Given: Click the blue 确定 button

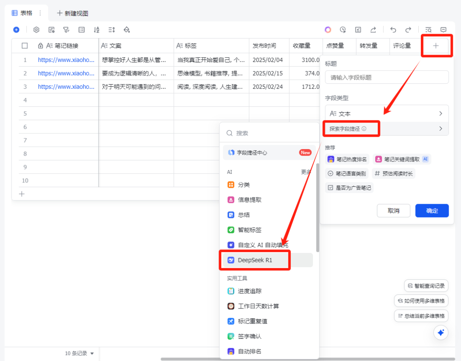Looking at the screenshot, I should pyautogui.click(x=432, y=211).
